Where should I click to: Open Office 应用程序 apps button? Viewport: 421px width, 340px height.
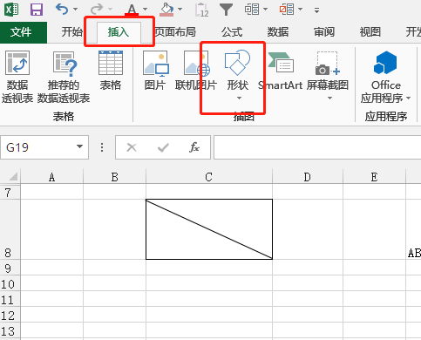[385, 77]
